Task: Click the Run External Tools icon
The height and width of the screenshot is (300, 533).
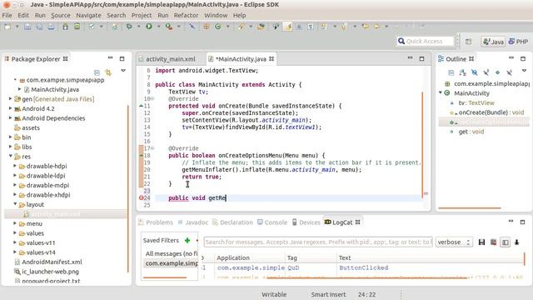Action: point(169,27)
